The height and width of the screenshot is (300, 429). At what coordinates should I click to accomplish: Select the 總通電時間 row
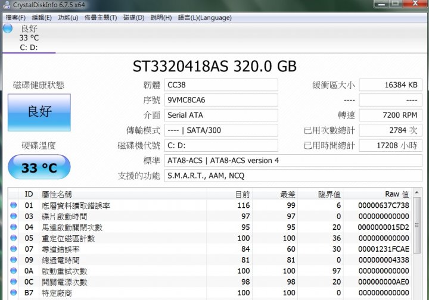pos(210,260)
